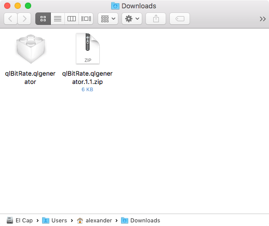The image size is (269, 226).
Task: Click the Share toolbar button
Action: tap(156, 19)
